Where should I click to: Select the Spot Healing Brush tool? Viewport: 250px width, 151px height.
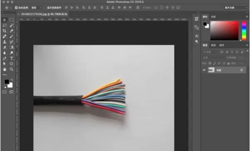coord(5,36)
